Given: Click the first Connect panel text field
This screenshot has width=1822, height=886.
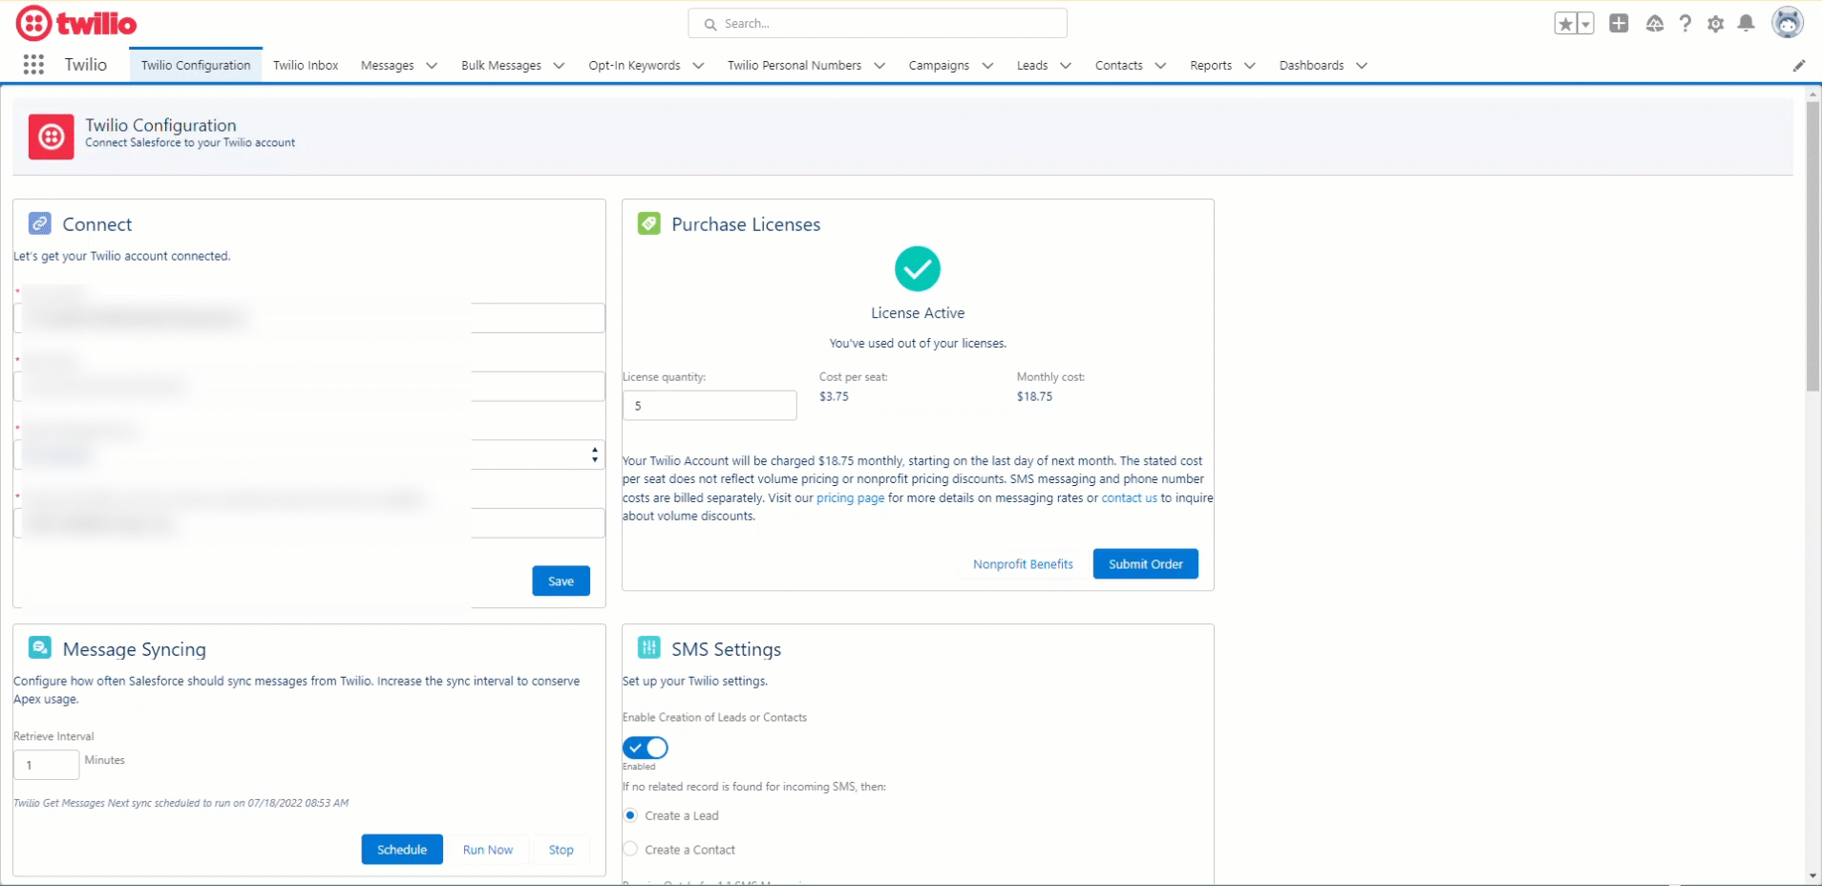Looking at the screenshot, I should tap(309, 318).
